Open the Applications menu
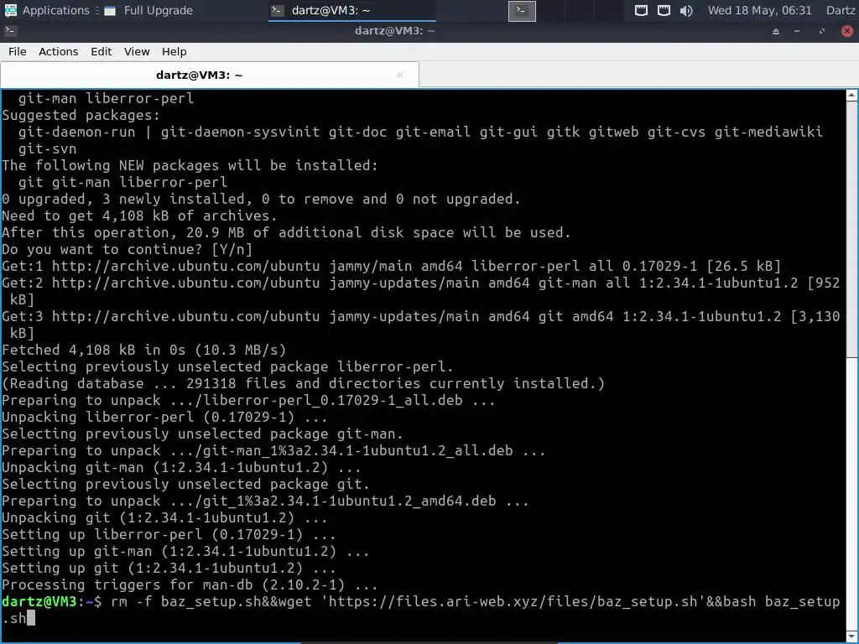This screenshot has height=644, width=859. coord(47,10)
